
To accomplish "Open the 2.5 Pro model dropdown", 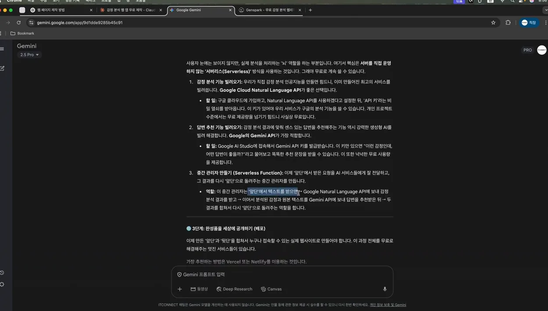I will point(29,55).
